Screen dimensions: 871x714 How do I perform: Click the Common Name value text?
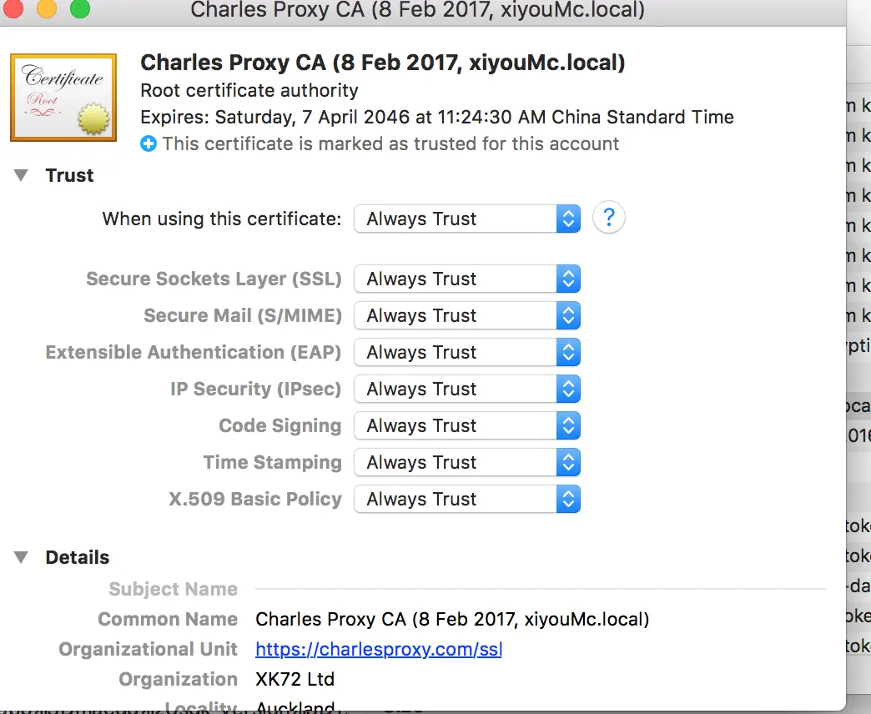(452, 619)
